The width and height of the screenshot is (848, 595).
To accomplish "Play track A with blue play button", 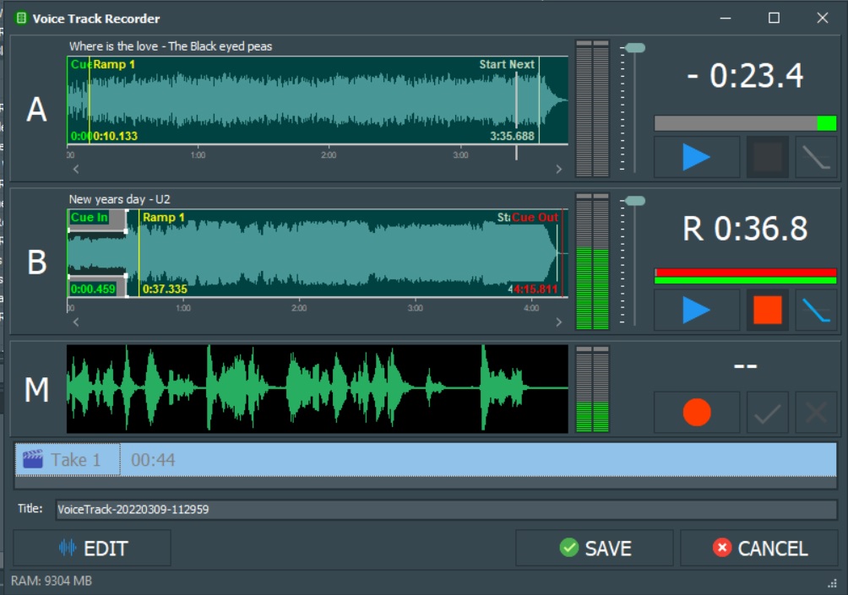I will [x=696, y=157].
